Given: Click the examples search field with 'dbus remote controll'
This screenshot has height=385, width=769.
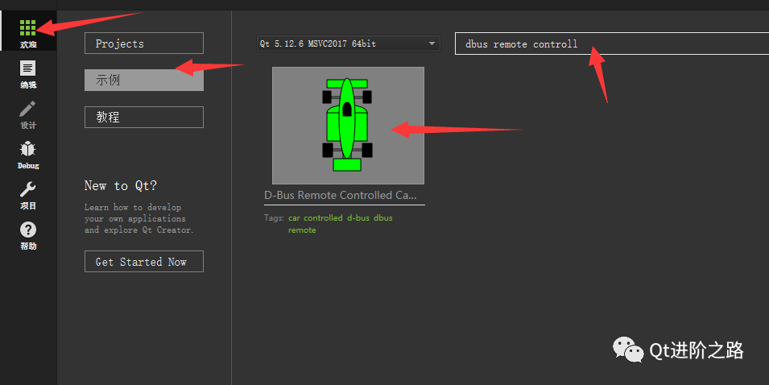Looking at the screenshot, I should (611, 43).
